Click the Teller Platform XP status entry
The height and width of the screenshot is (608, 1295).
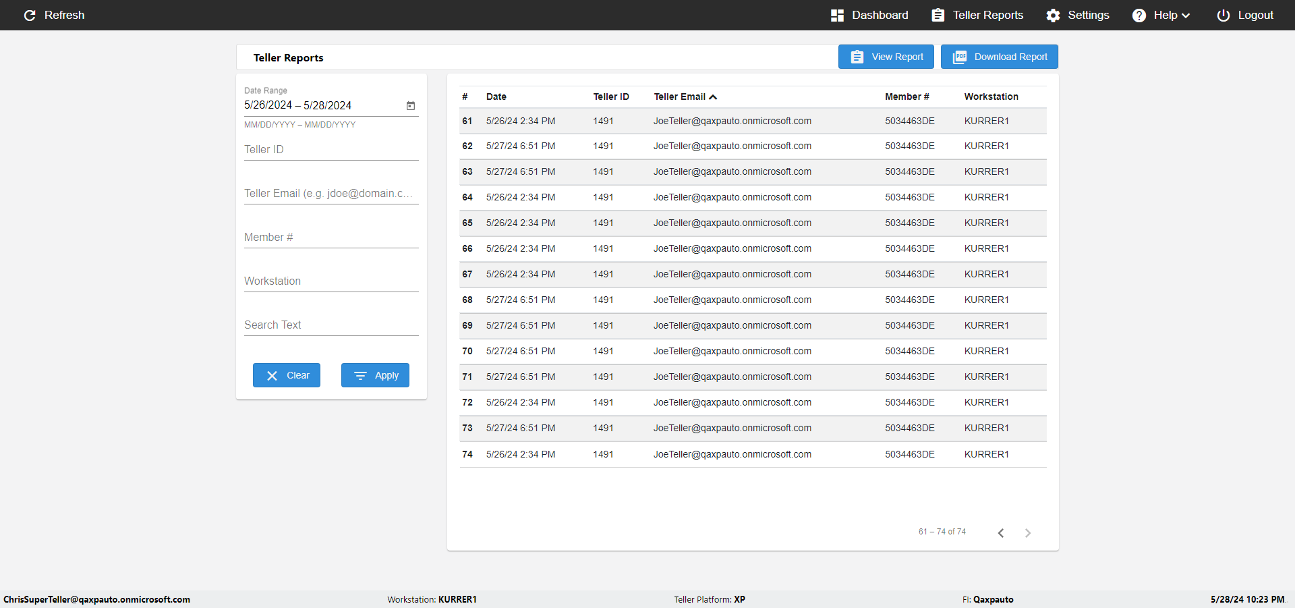[710, 599]
